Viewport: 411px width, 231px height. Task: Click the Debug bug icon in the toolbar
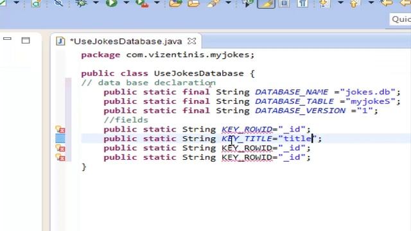click(81, 3)
